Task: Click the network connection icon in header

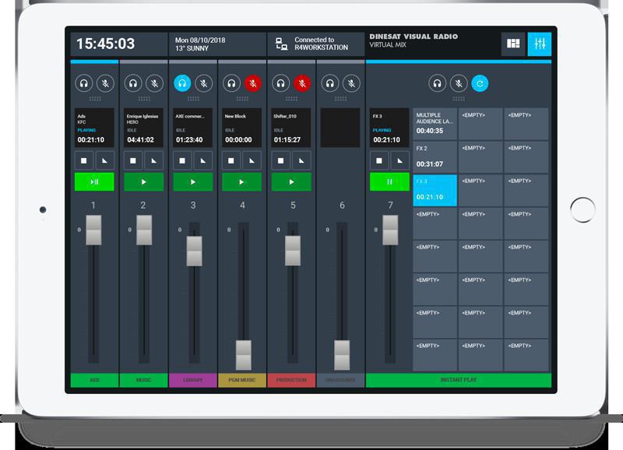Action: (x=281, y=44)
